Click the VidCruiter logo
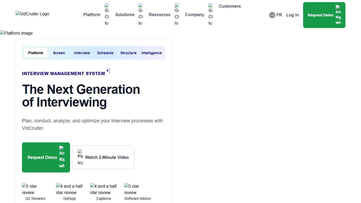The width and height of the screenshot is (361, 203). (32, 14)
